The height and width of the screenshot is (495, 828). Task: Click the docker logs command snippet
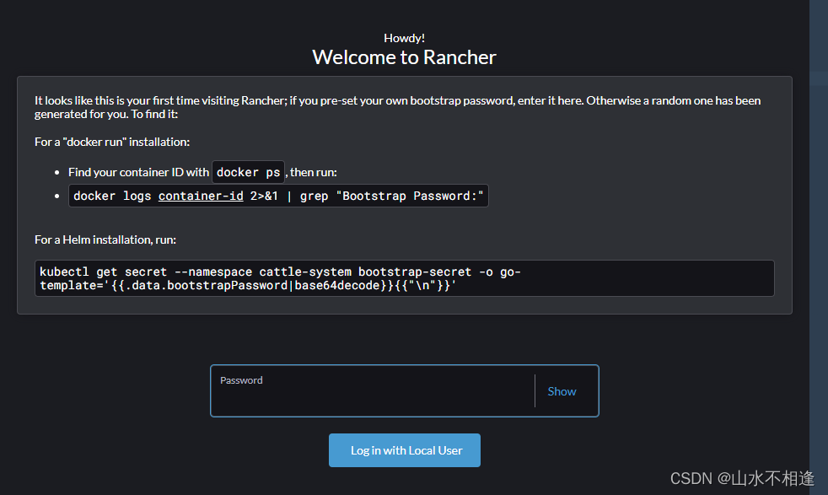coord(278,196)
